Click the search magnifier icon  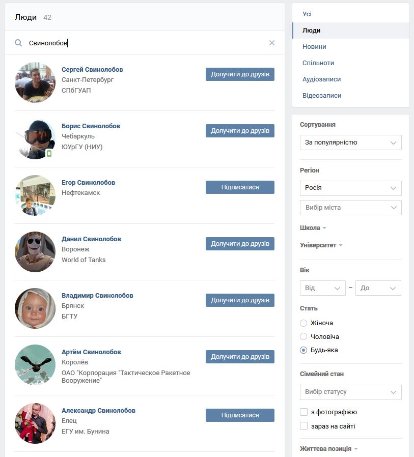click(x=18, y=43)
